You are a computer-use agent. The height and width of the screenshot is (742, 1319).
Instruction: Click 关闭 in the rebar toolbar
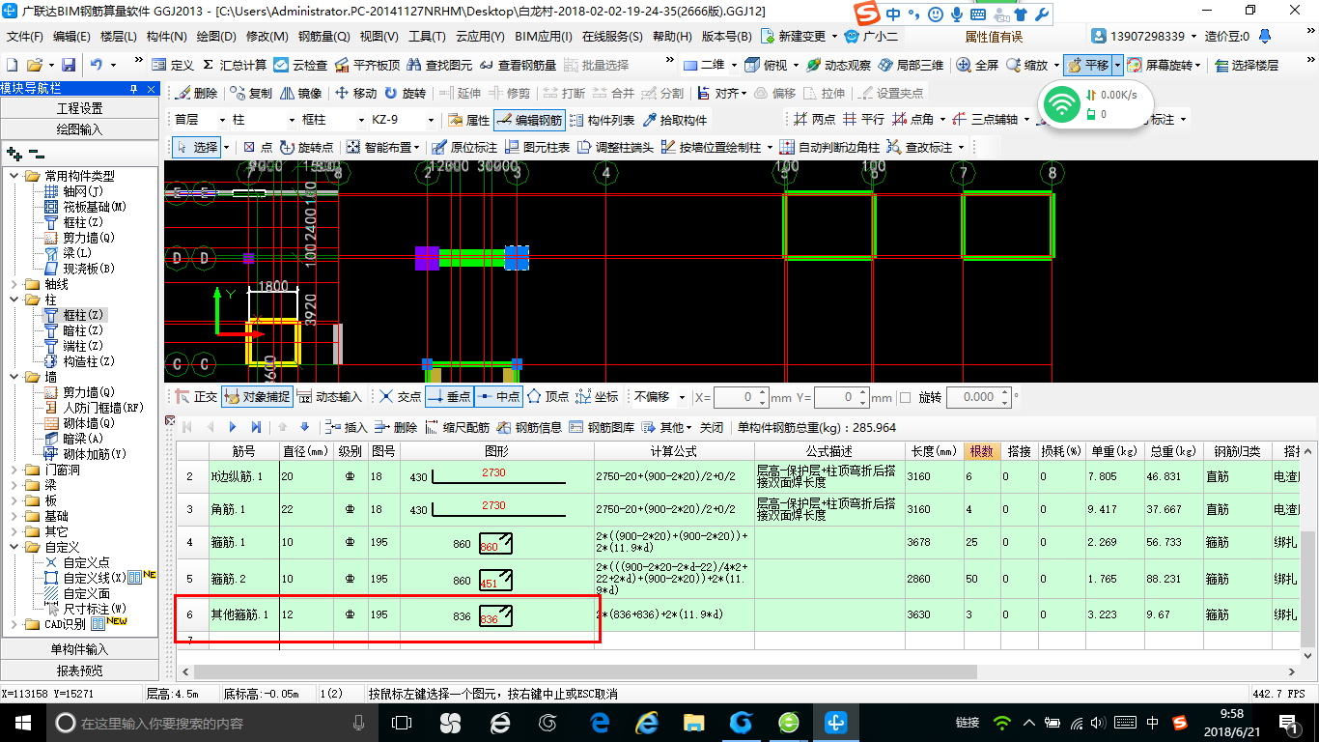tap(712, 427)
